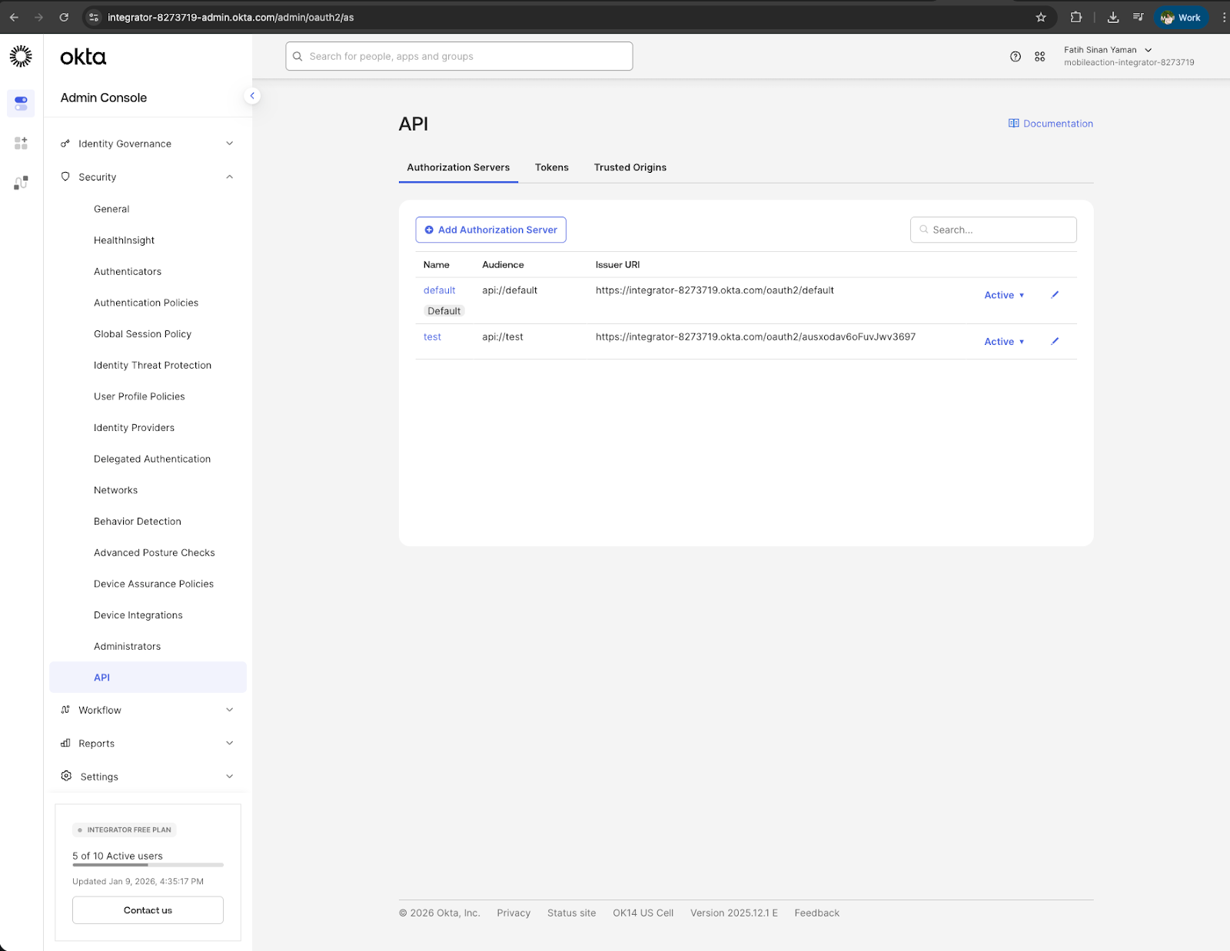Open the browser extensions puzzle icon
Screen dimensions: 1230x951
[1076, 17]
